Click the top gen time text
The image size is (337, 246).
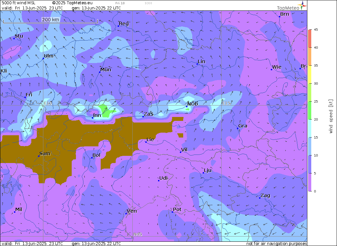(96, 8)
